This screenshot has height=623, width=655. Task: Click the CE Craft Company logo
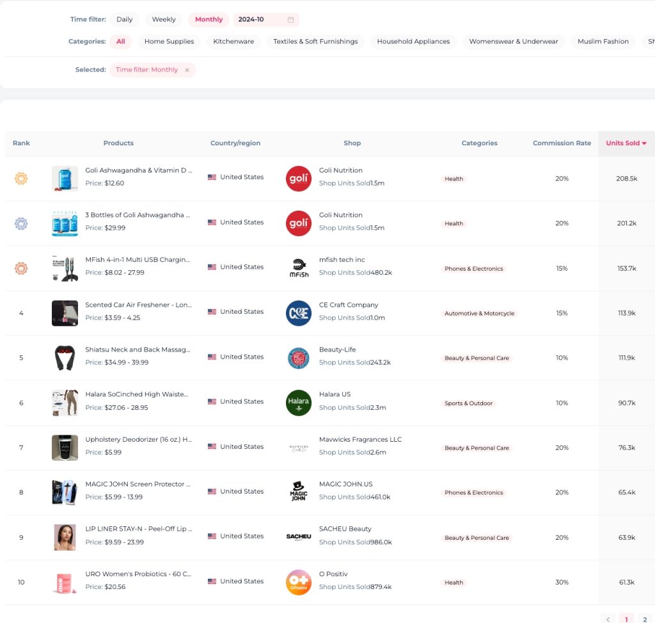click(x=298, y=313)
